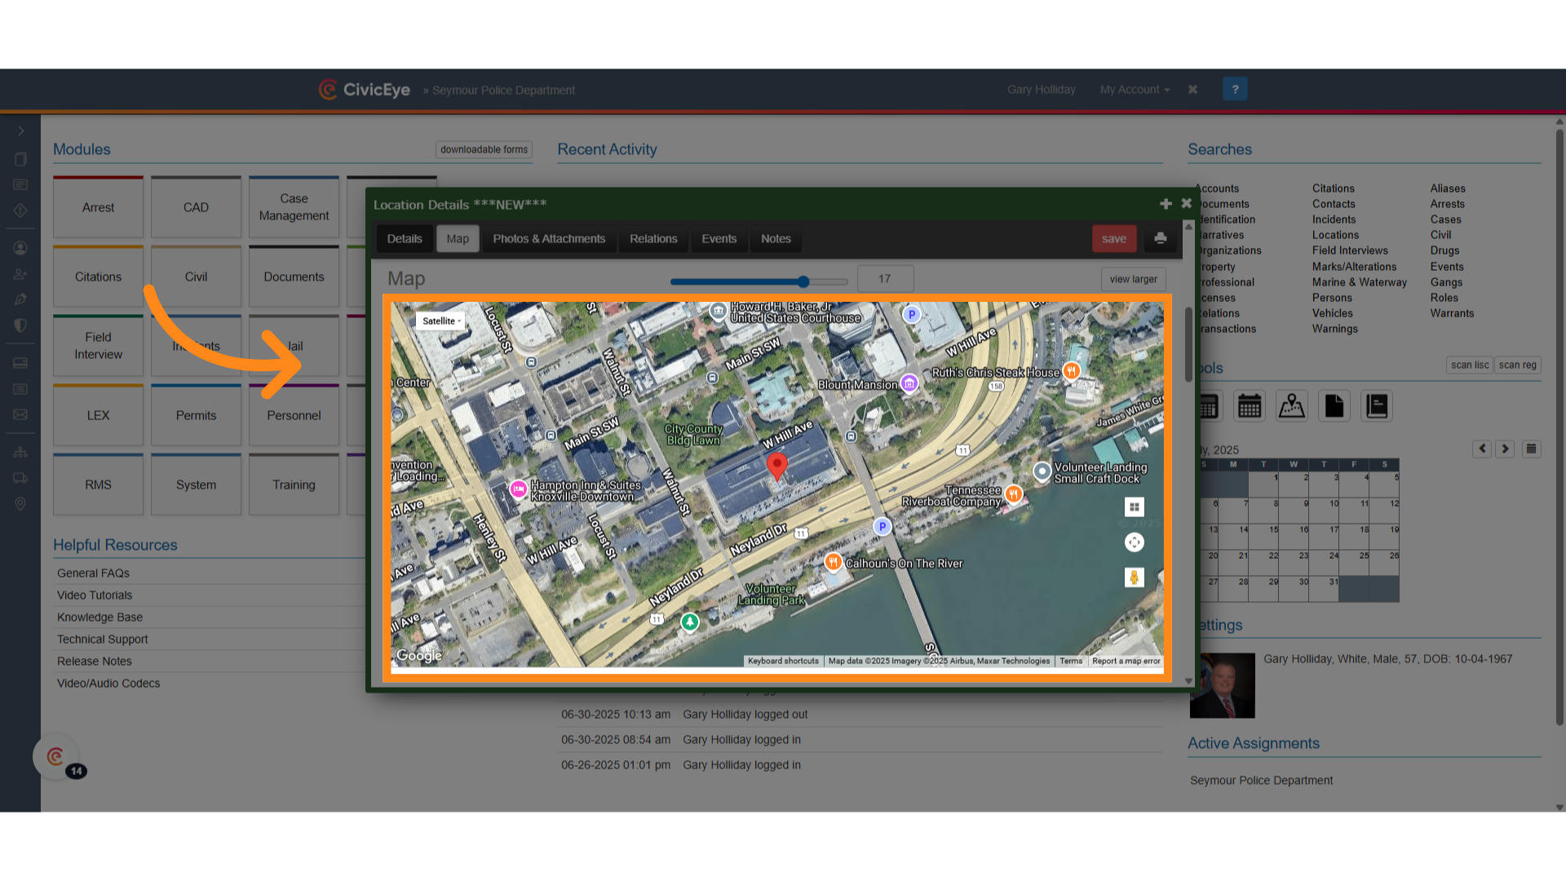
Task: Open the Satellite map type dropdown
Action: (x=441, y=321)
